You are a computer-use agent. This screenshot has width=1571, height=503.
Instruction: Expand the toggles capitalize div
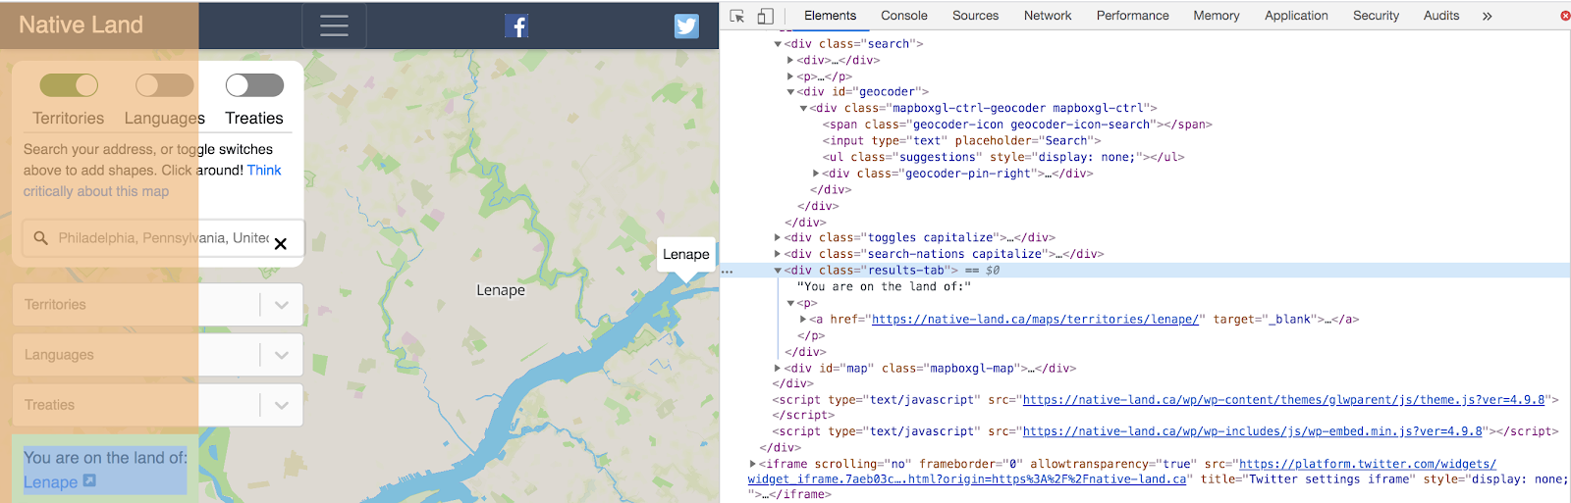[778, 238]
